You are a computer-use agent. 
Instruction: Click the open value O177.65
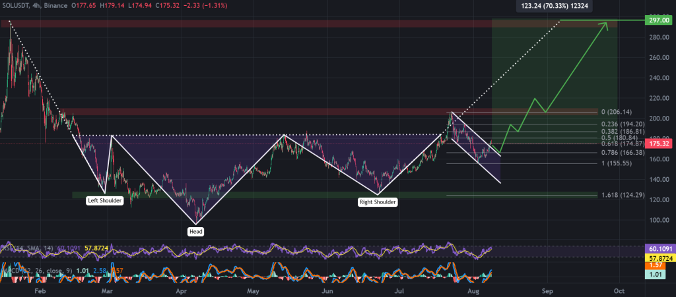pos(83,6)
